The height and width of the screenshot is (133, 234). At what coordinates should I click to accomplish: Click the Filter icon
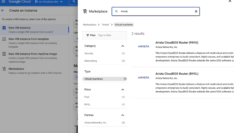(x=87, y=35)
